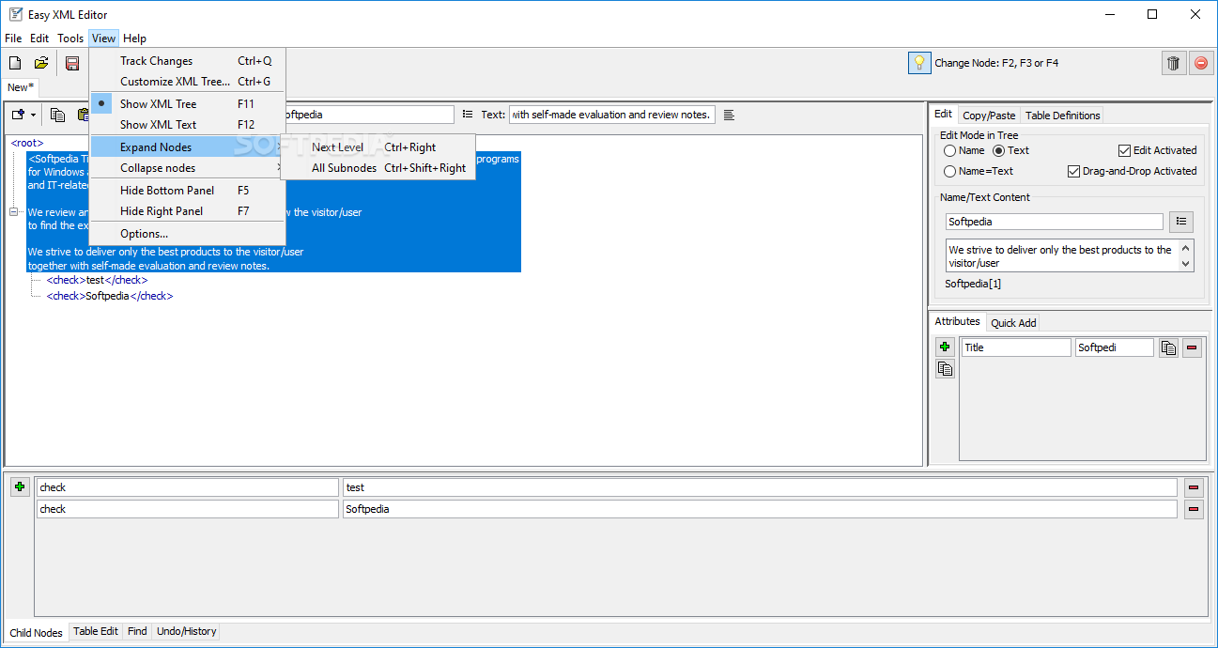Image resolution: width=1218 pixels, height=648 pixels.
Task: Choose Hide Right Panel entry
Action: (187, 211)
